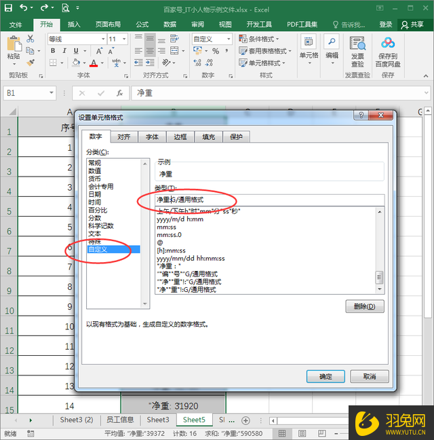Screen dimensions: 434x440
Task: Switch to the 边框 tab in dialog
Action: 180,137
